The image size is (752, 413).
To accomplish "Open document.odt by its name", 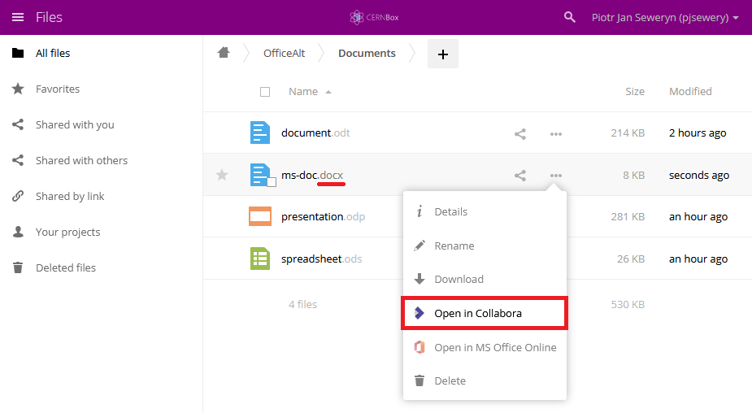I will point(315,133).
